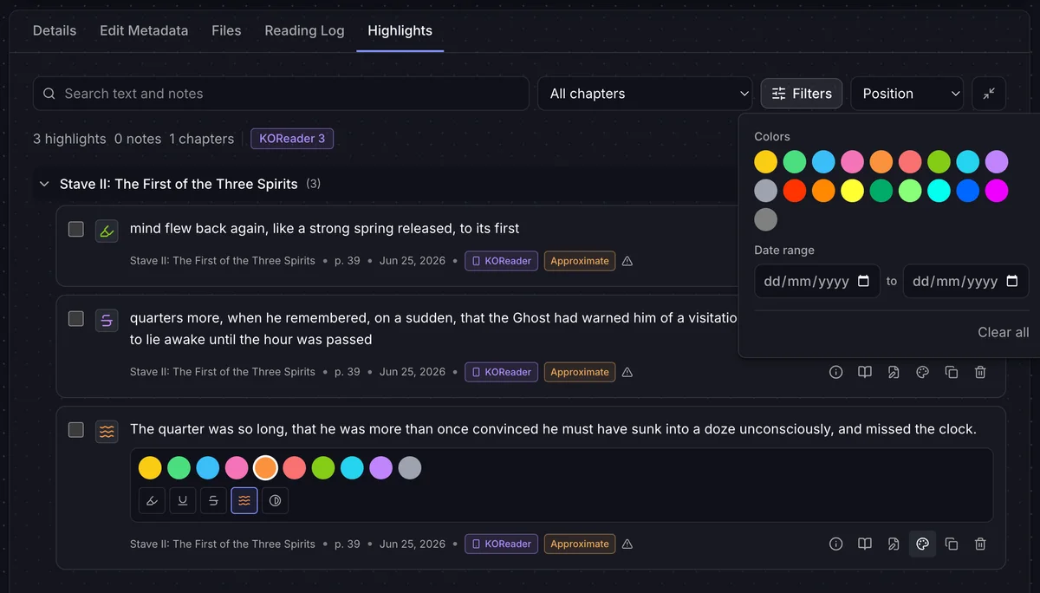Select the Highlights tab
Viewport: 1040px width, 593px height.
400,30
